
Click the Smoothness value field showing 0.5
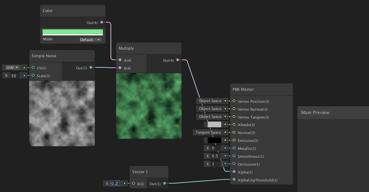215,156
